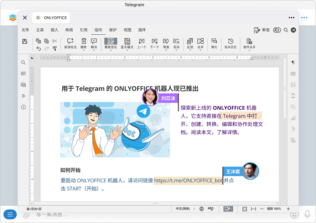Image resolution: width=316 pixels, height=223 pixels.
Task: Redo the last undone action
Action: click(47, 48)
